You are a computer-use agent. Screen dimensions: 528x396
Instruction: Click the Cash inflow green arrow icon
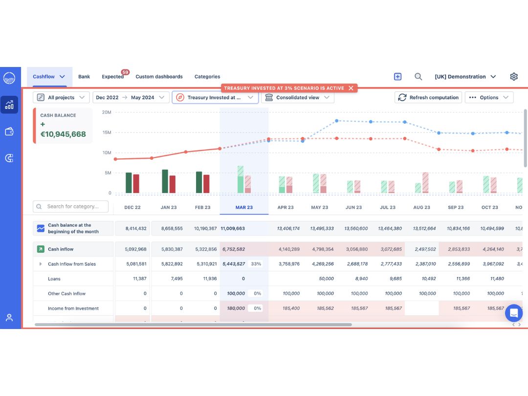click(x=41, y=249)
